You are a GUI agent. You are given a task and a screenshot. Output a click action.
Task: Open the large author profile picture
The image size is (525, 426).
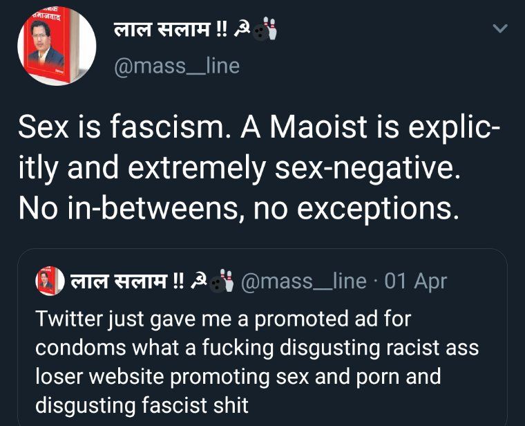tap(57, 46)
